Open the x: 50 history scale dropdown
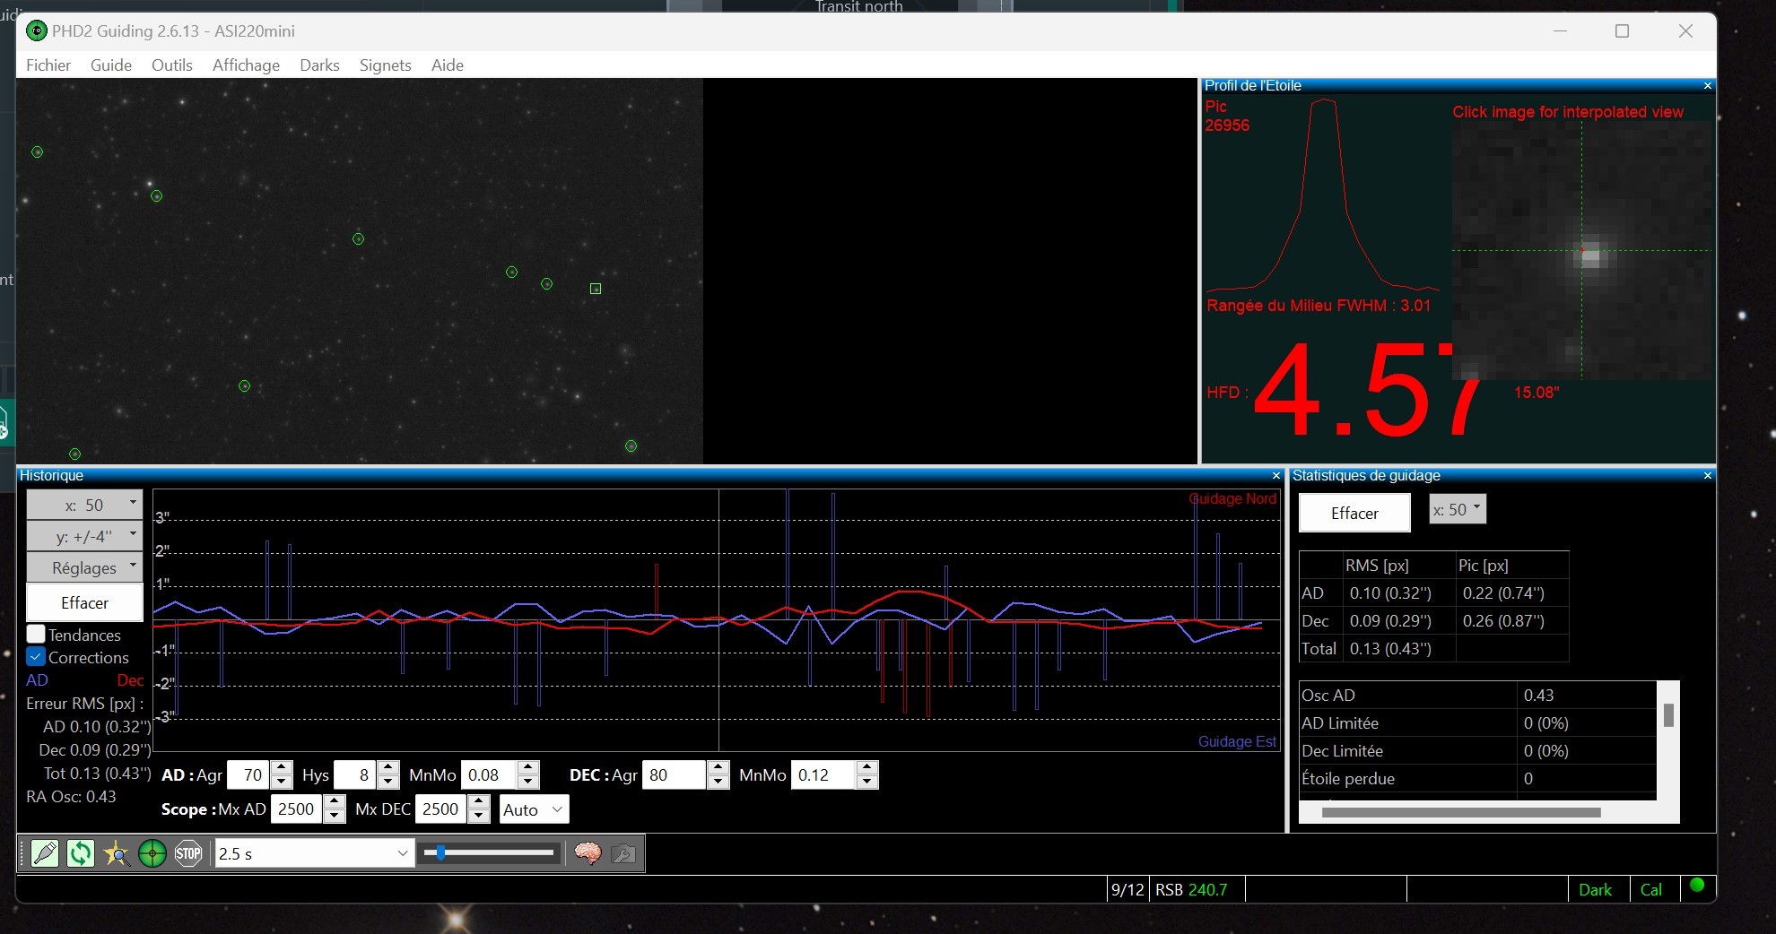 84,505
